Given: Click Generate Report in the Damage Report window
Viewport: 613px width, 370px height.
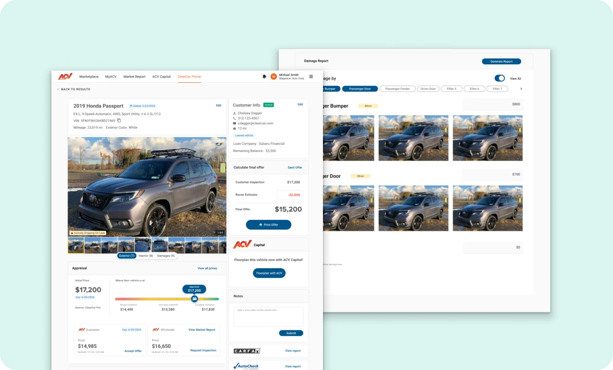Looking at the screenshot, I should coord(501,61).
